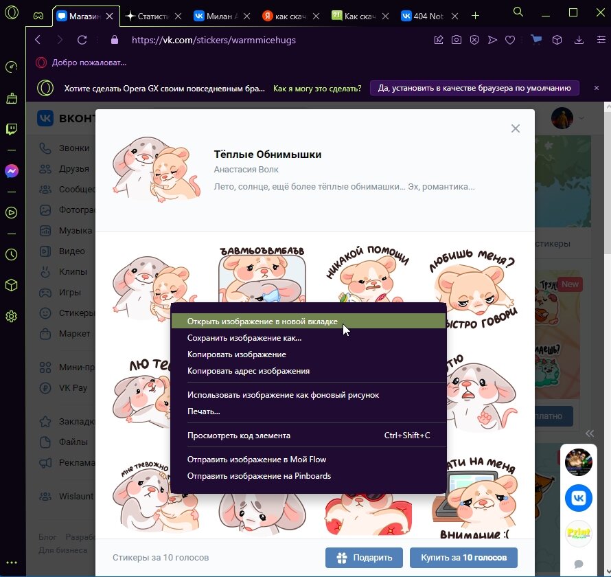The width and height of the screenshot is (611, 577).
Task: Open the player icon in sidebar
Action: click(x=12, y=212)
